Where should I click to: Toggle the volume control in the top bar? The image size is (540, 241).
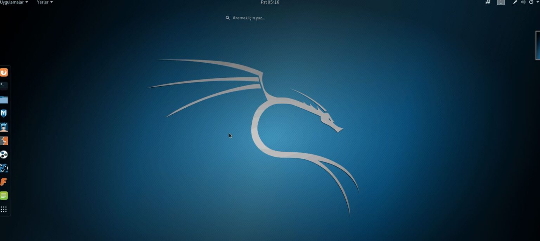[523, 2]
